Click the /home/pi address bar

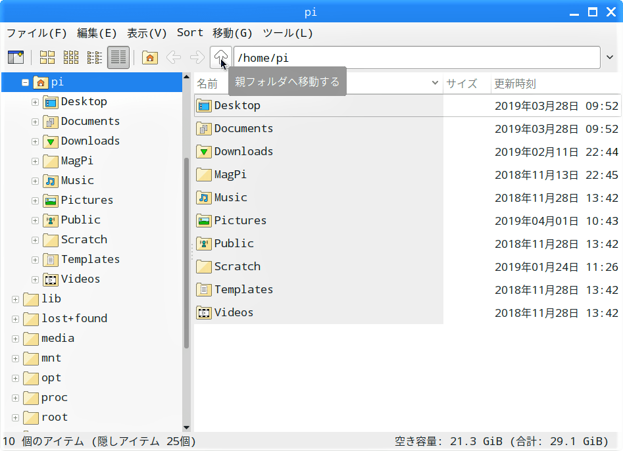(x=417, y=58)
